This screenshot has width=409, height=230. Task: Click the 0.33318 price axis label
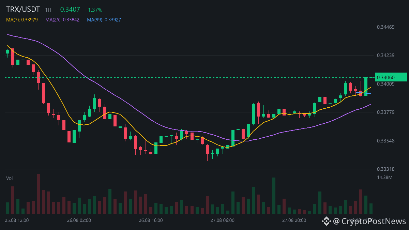click(x=385, y=169)
